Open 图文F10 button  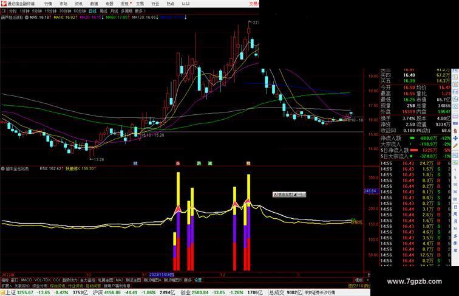(356, 286)
